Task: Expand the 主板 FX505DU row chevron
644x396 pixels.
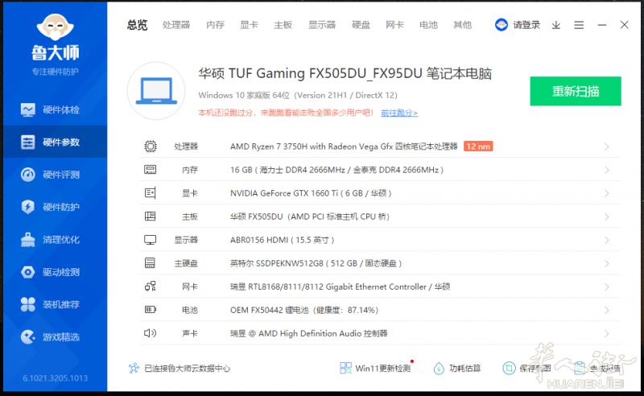Action: coord(607,217)
